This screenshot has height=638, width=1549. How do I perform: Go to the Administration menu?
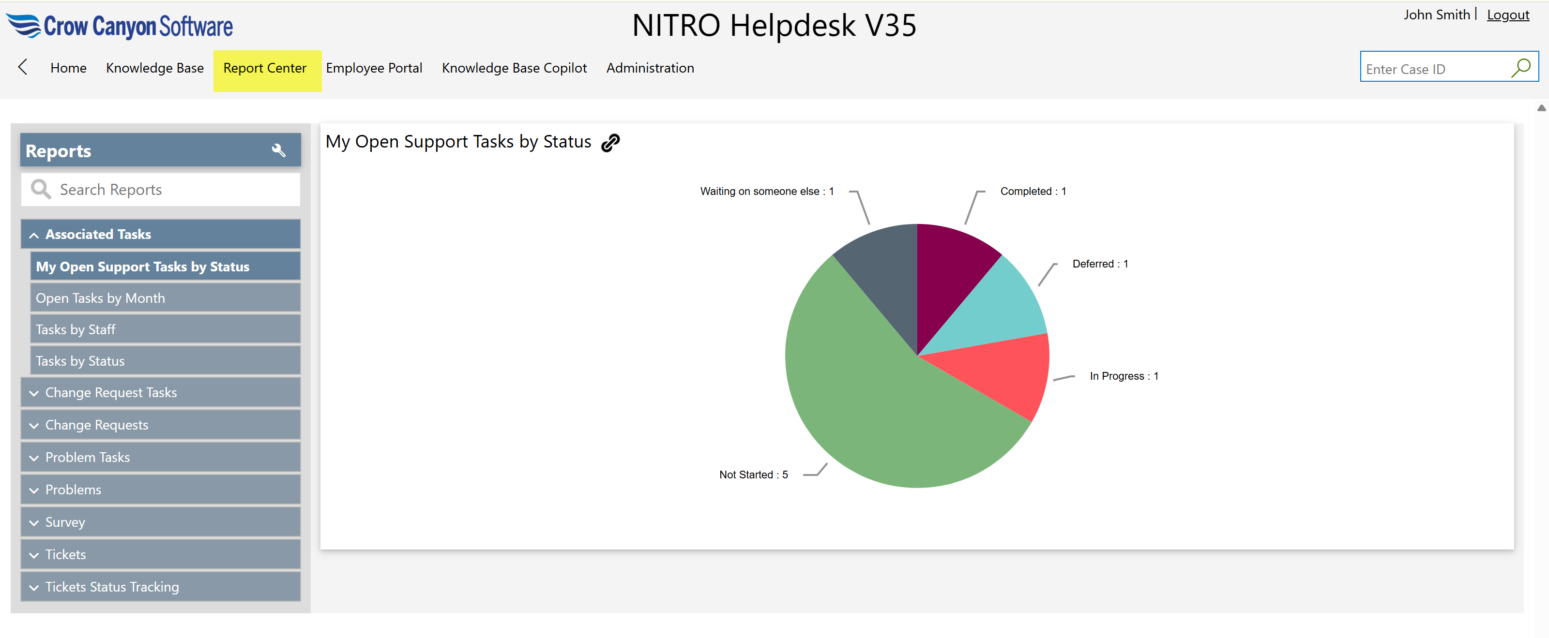(x=650, y=68)
